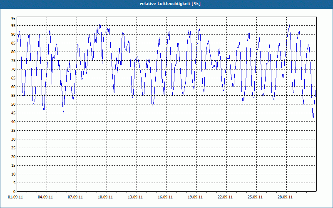Image resolution: width=333 pixels, height=208 pixels.
Task: Click the date label '04.09.11'
Action: pos(45,197)
